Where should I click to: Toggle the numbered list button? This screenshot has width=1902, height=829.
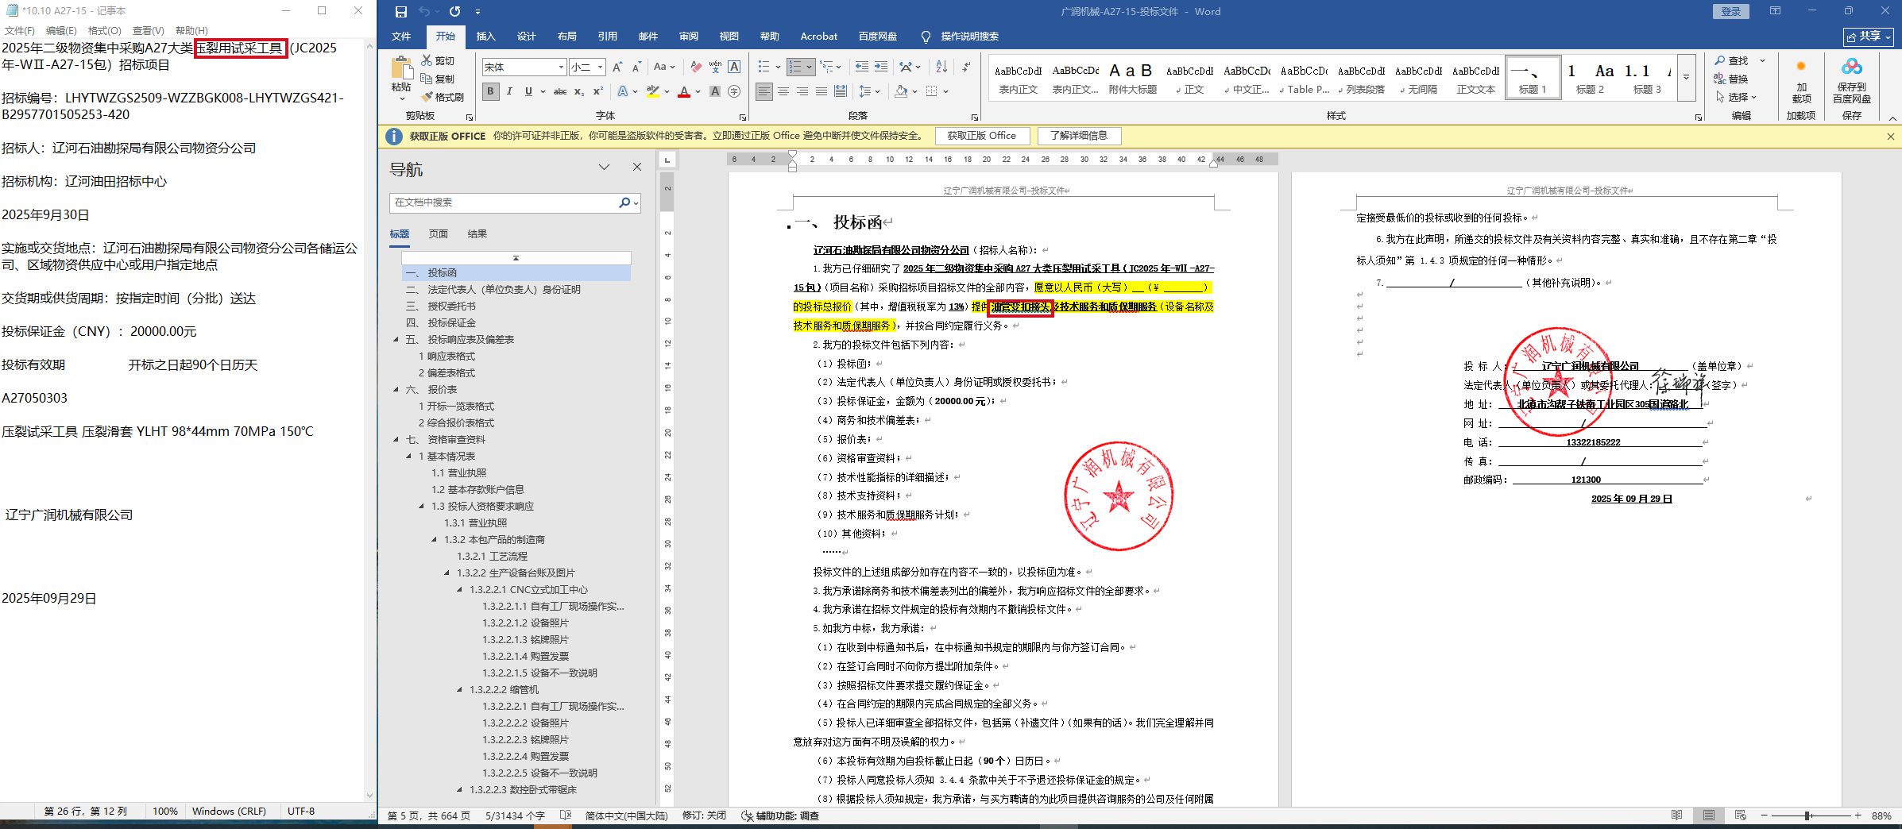point(795,67)
